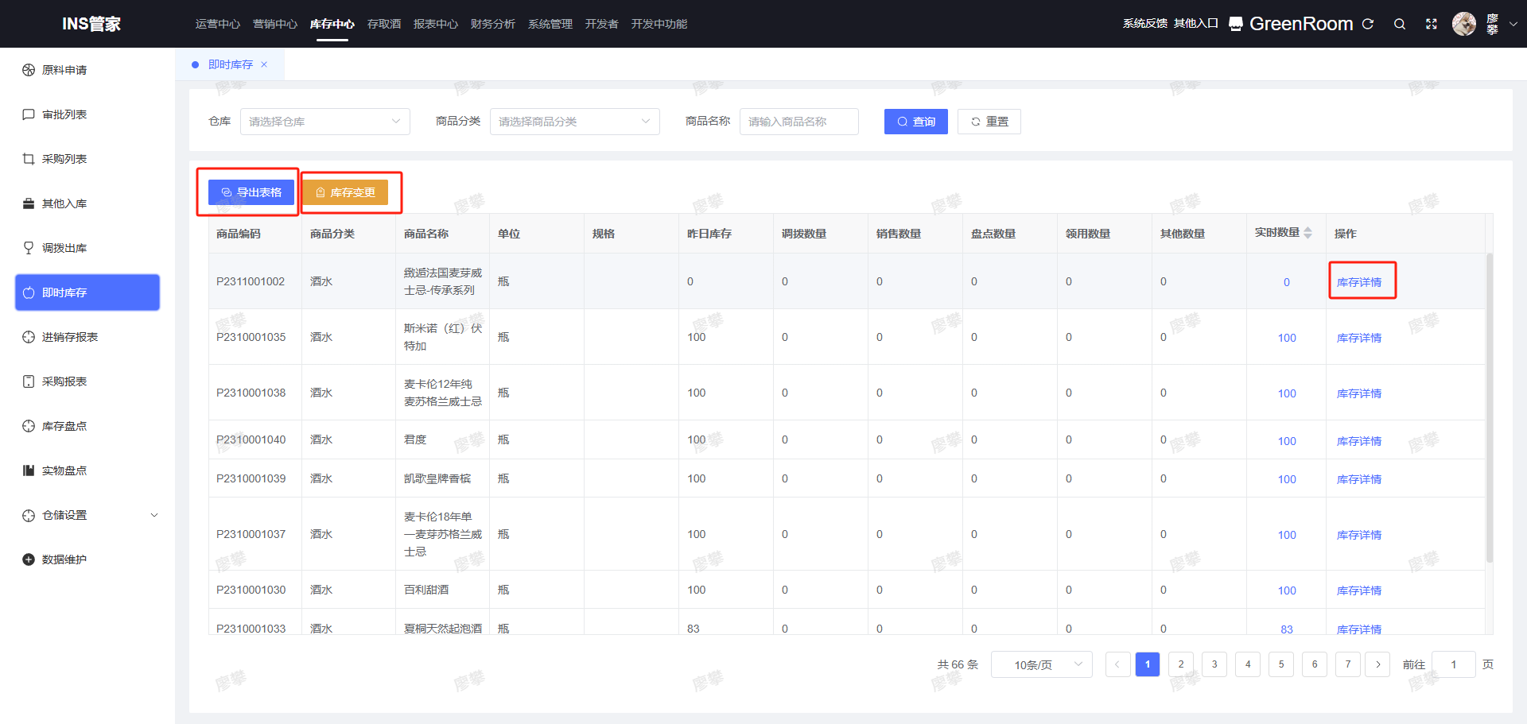Open 库存详情 for P2310001030
Viewport: 1527px width, 724px height.
point(1359,590)
